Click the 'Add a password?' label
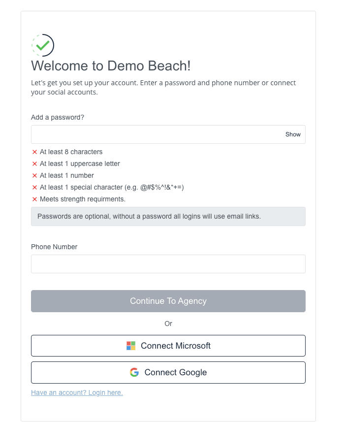Image resolution: width=344 pixels, height=423 pixels. click(58, 117)
